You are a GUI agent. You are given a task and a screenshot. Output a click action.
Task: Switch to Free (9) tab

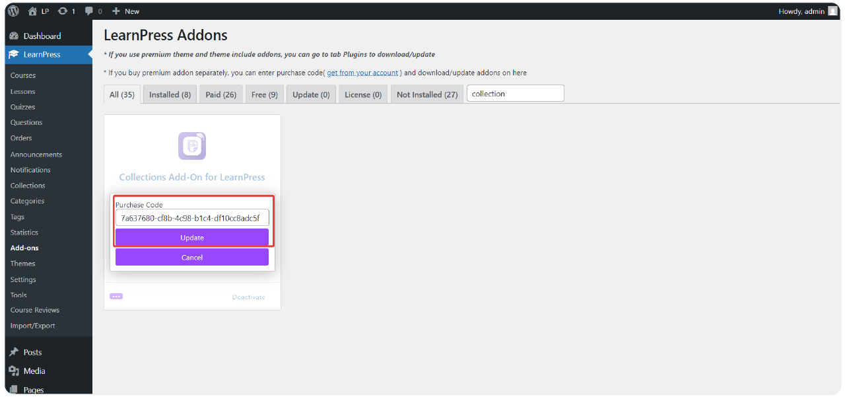tap(265, 94)
